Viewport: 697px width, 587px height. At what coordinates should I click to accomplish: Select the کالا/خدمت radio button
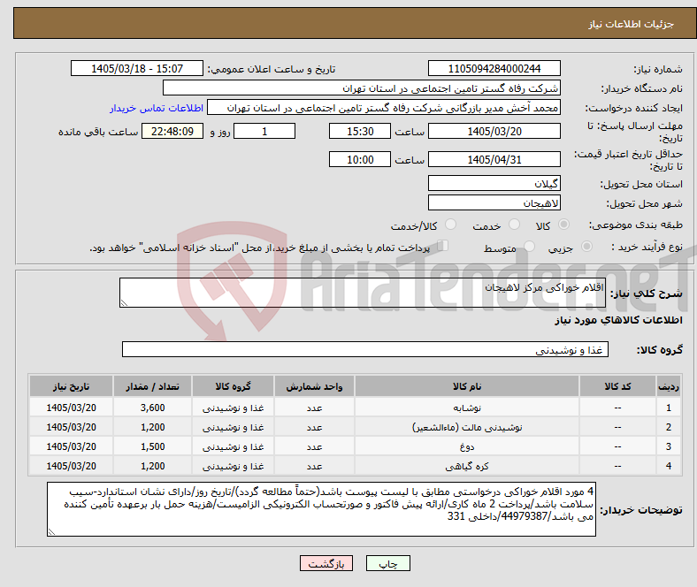point(451,225)
